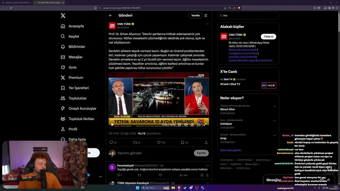Open the browser extensions puzzle icon
This screenshot has height=191, width=340.
[315, 8]
